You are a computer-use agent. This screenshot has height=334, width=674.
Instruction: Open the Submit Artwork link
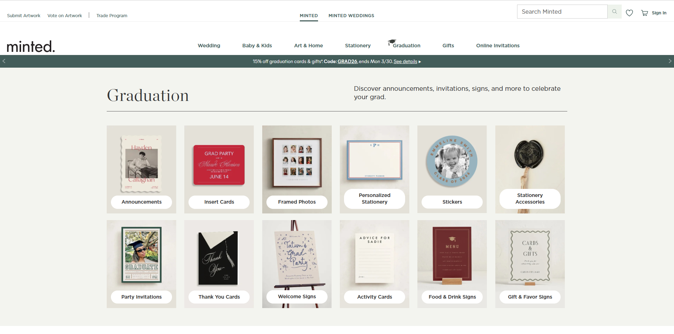tap(24, 15)
